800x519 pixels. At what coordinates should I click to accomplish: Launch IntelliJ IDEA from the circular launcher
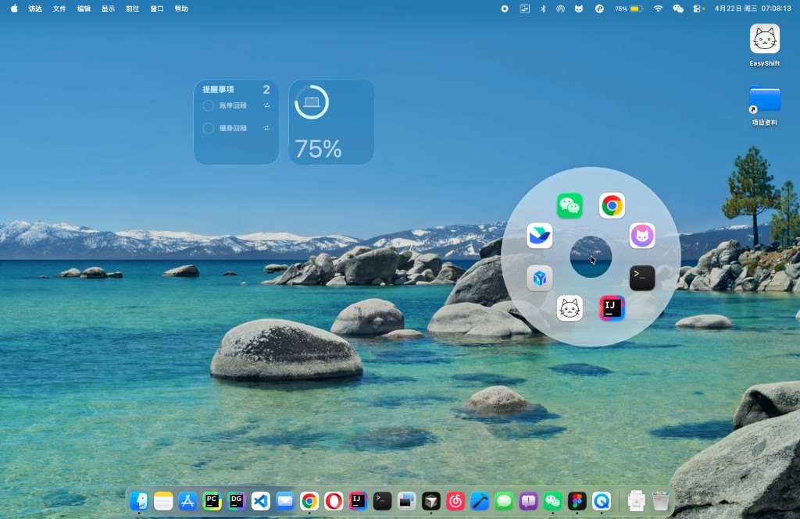[612, 308]
